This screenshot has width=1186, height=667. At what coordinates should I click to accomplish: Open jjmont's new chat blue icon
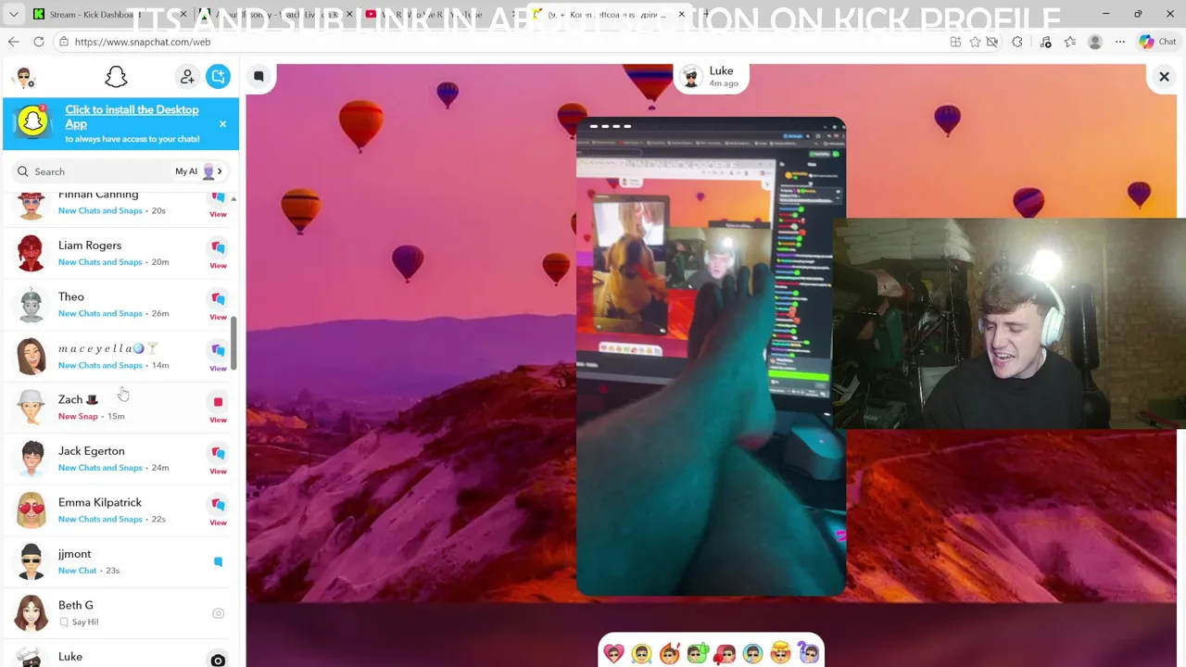pyautogui.click(x=218, y=561)
